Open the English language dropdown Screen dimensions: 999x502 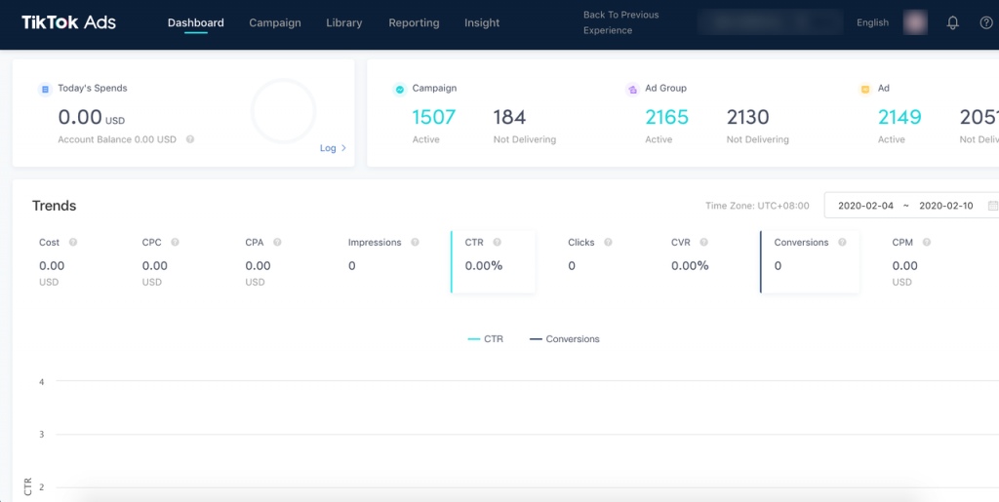(x=872, y=22)
